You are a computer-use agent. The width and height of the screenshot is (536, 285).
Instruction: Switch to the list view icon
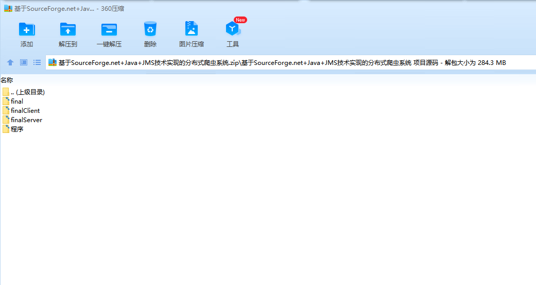coord(37,62)
